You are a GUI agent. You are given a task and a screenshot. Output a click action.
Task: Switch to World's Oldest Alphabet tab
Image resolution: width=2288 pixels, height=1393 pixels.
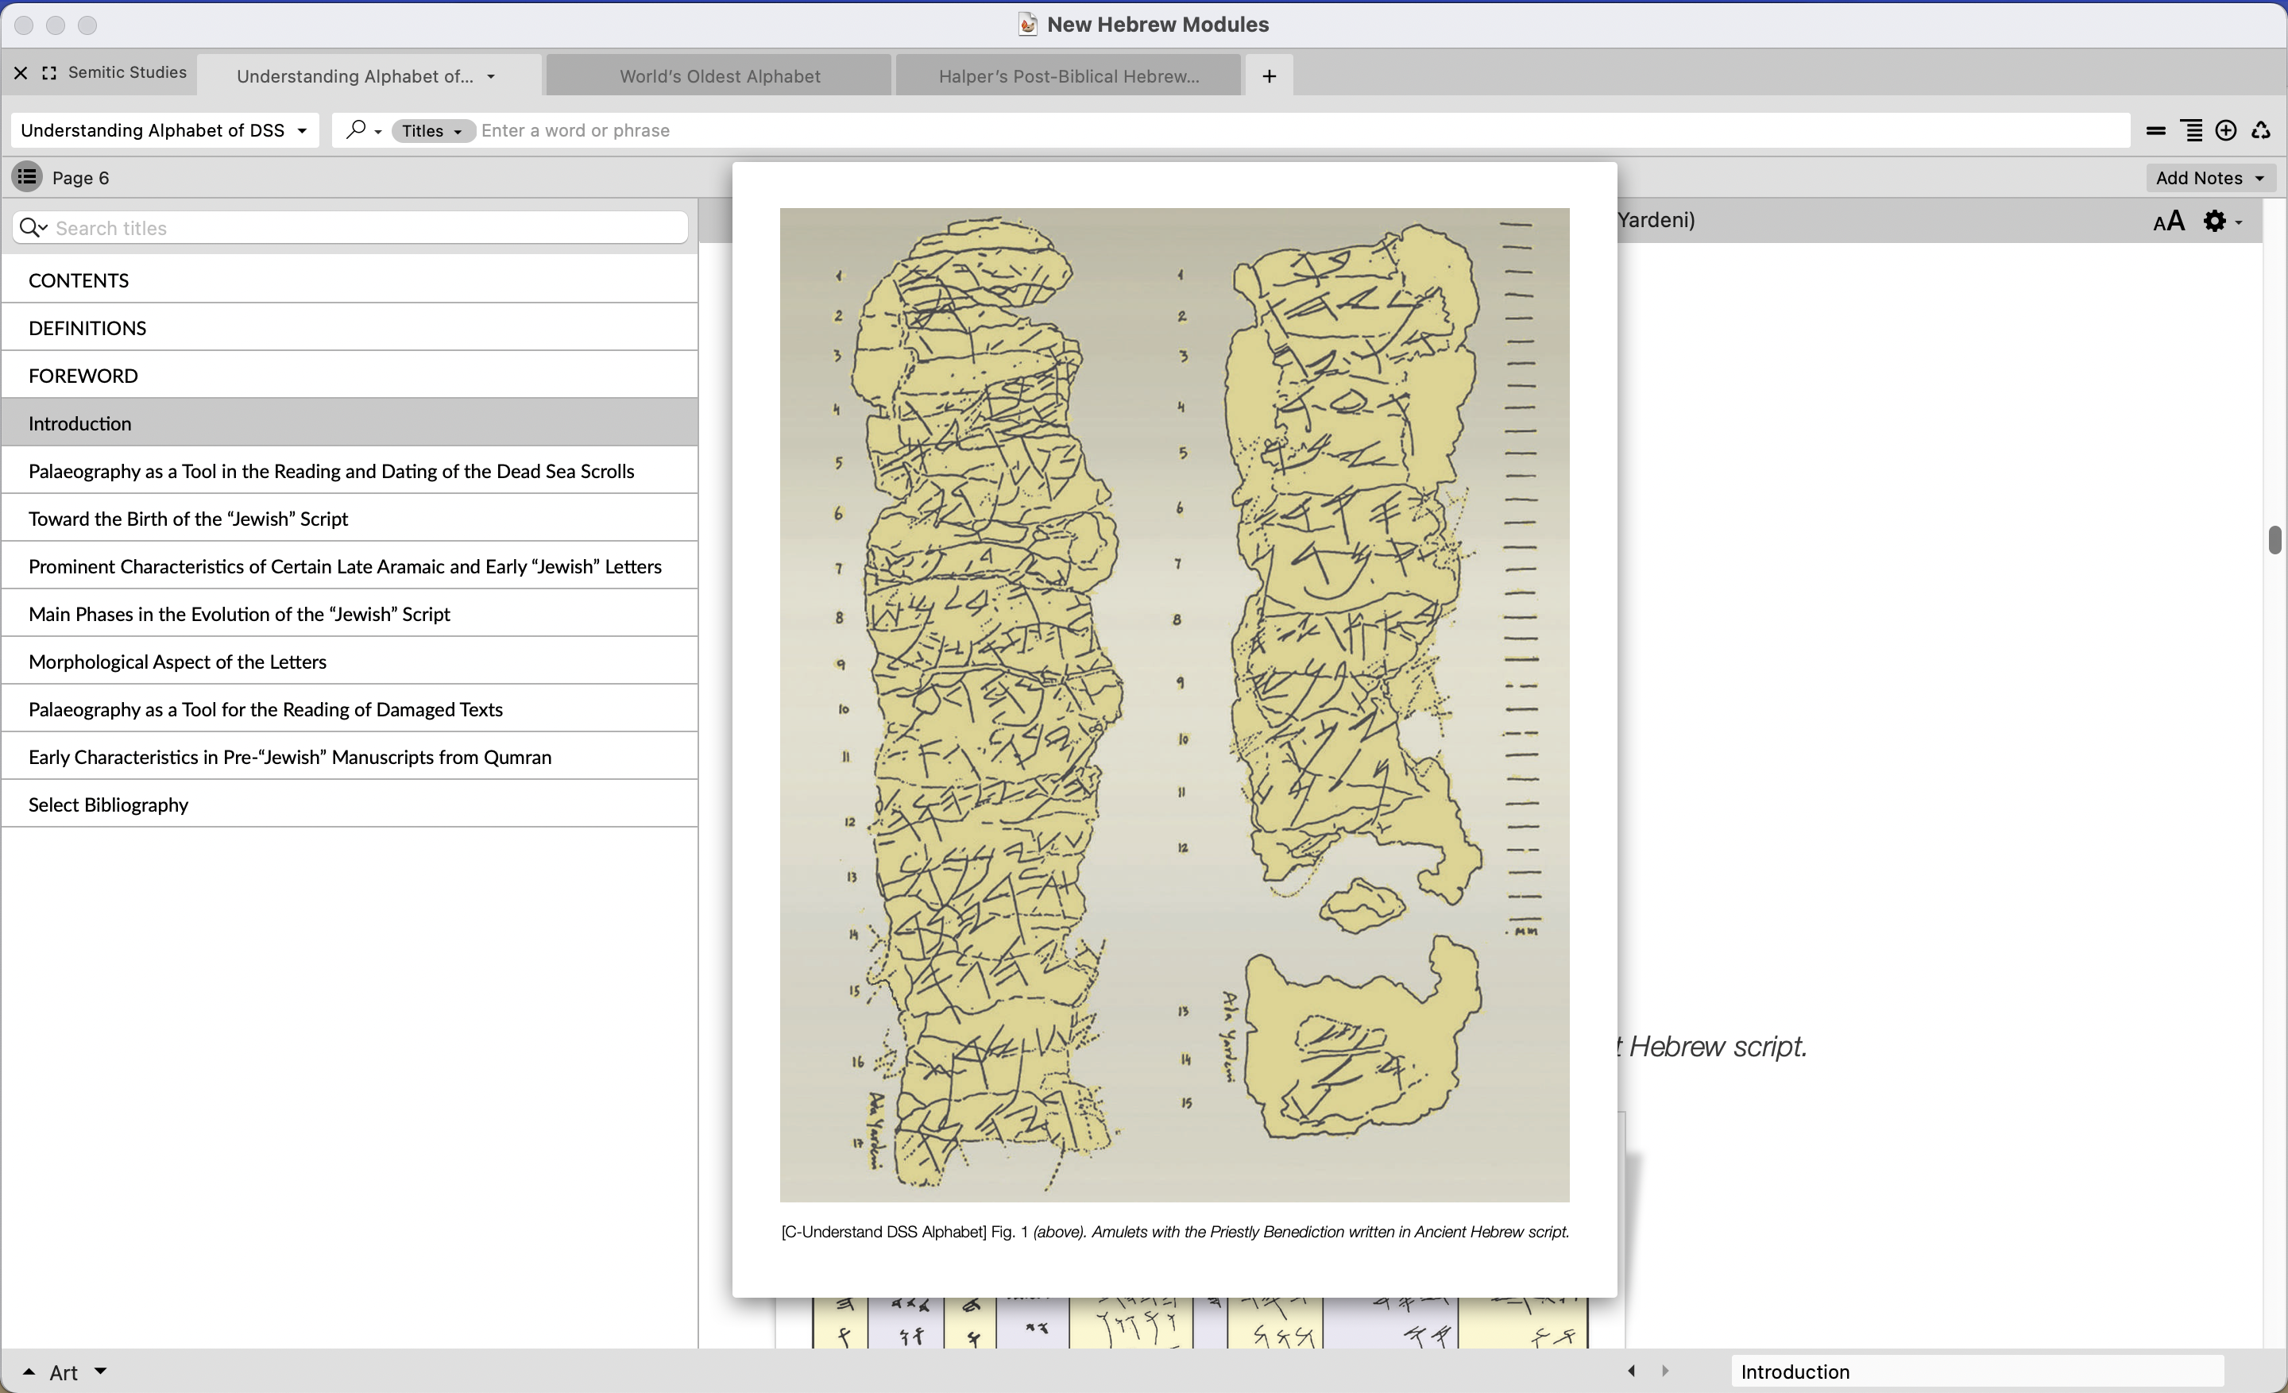(x=720, y=76)
